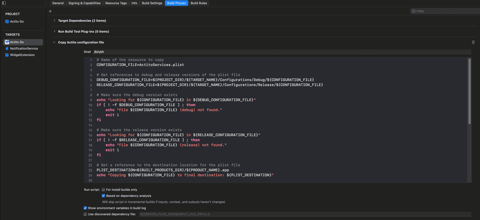
Task: Enable Use discovered dependency file
Action: coord(85,214)
